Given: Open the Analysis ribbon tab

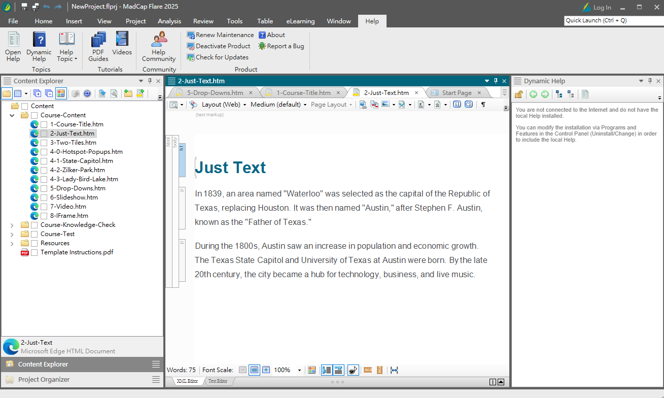Looking at the screenshot, I should pos(169,21).
